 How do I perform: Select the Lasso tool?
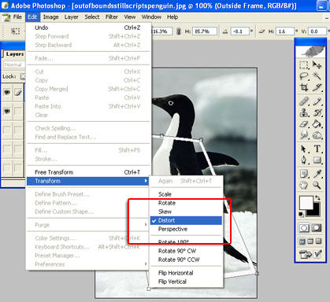pyautogui.click(x=304, y=76)
